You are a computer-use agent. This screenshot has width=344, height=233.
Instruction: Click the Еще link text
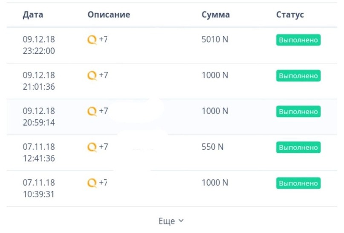[x=167, y=221]
